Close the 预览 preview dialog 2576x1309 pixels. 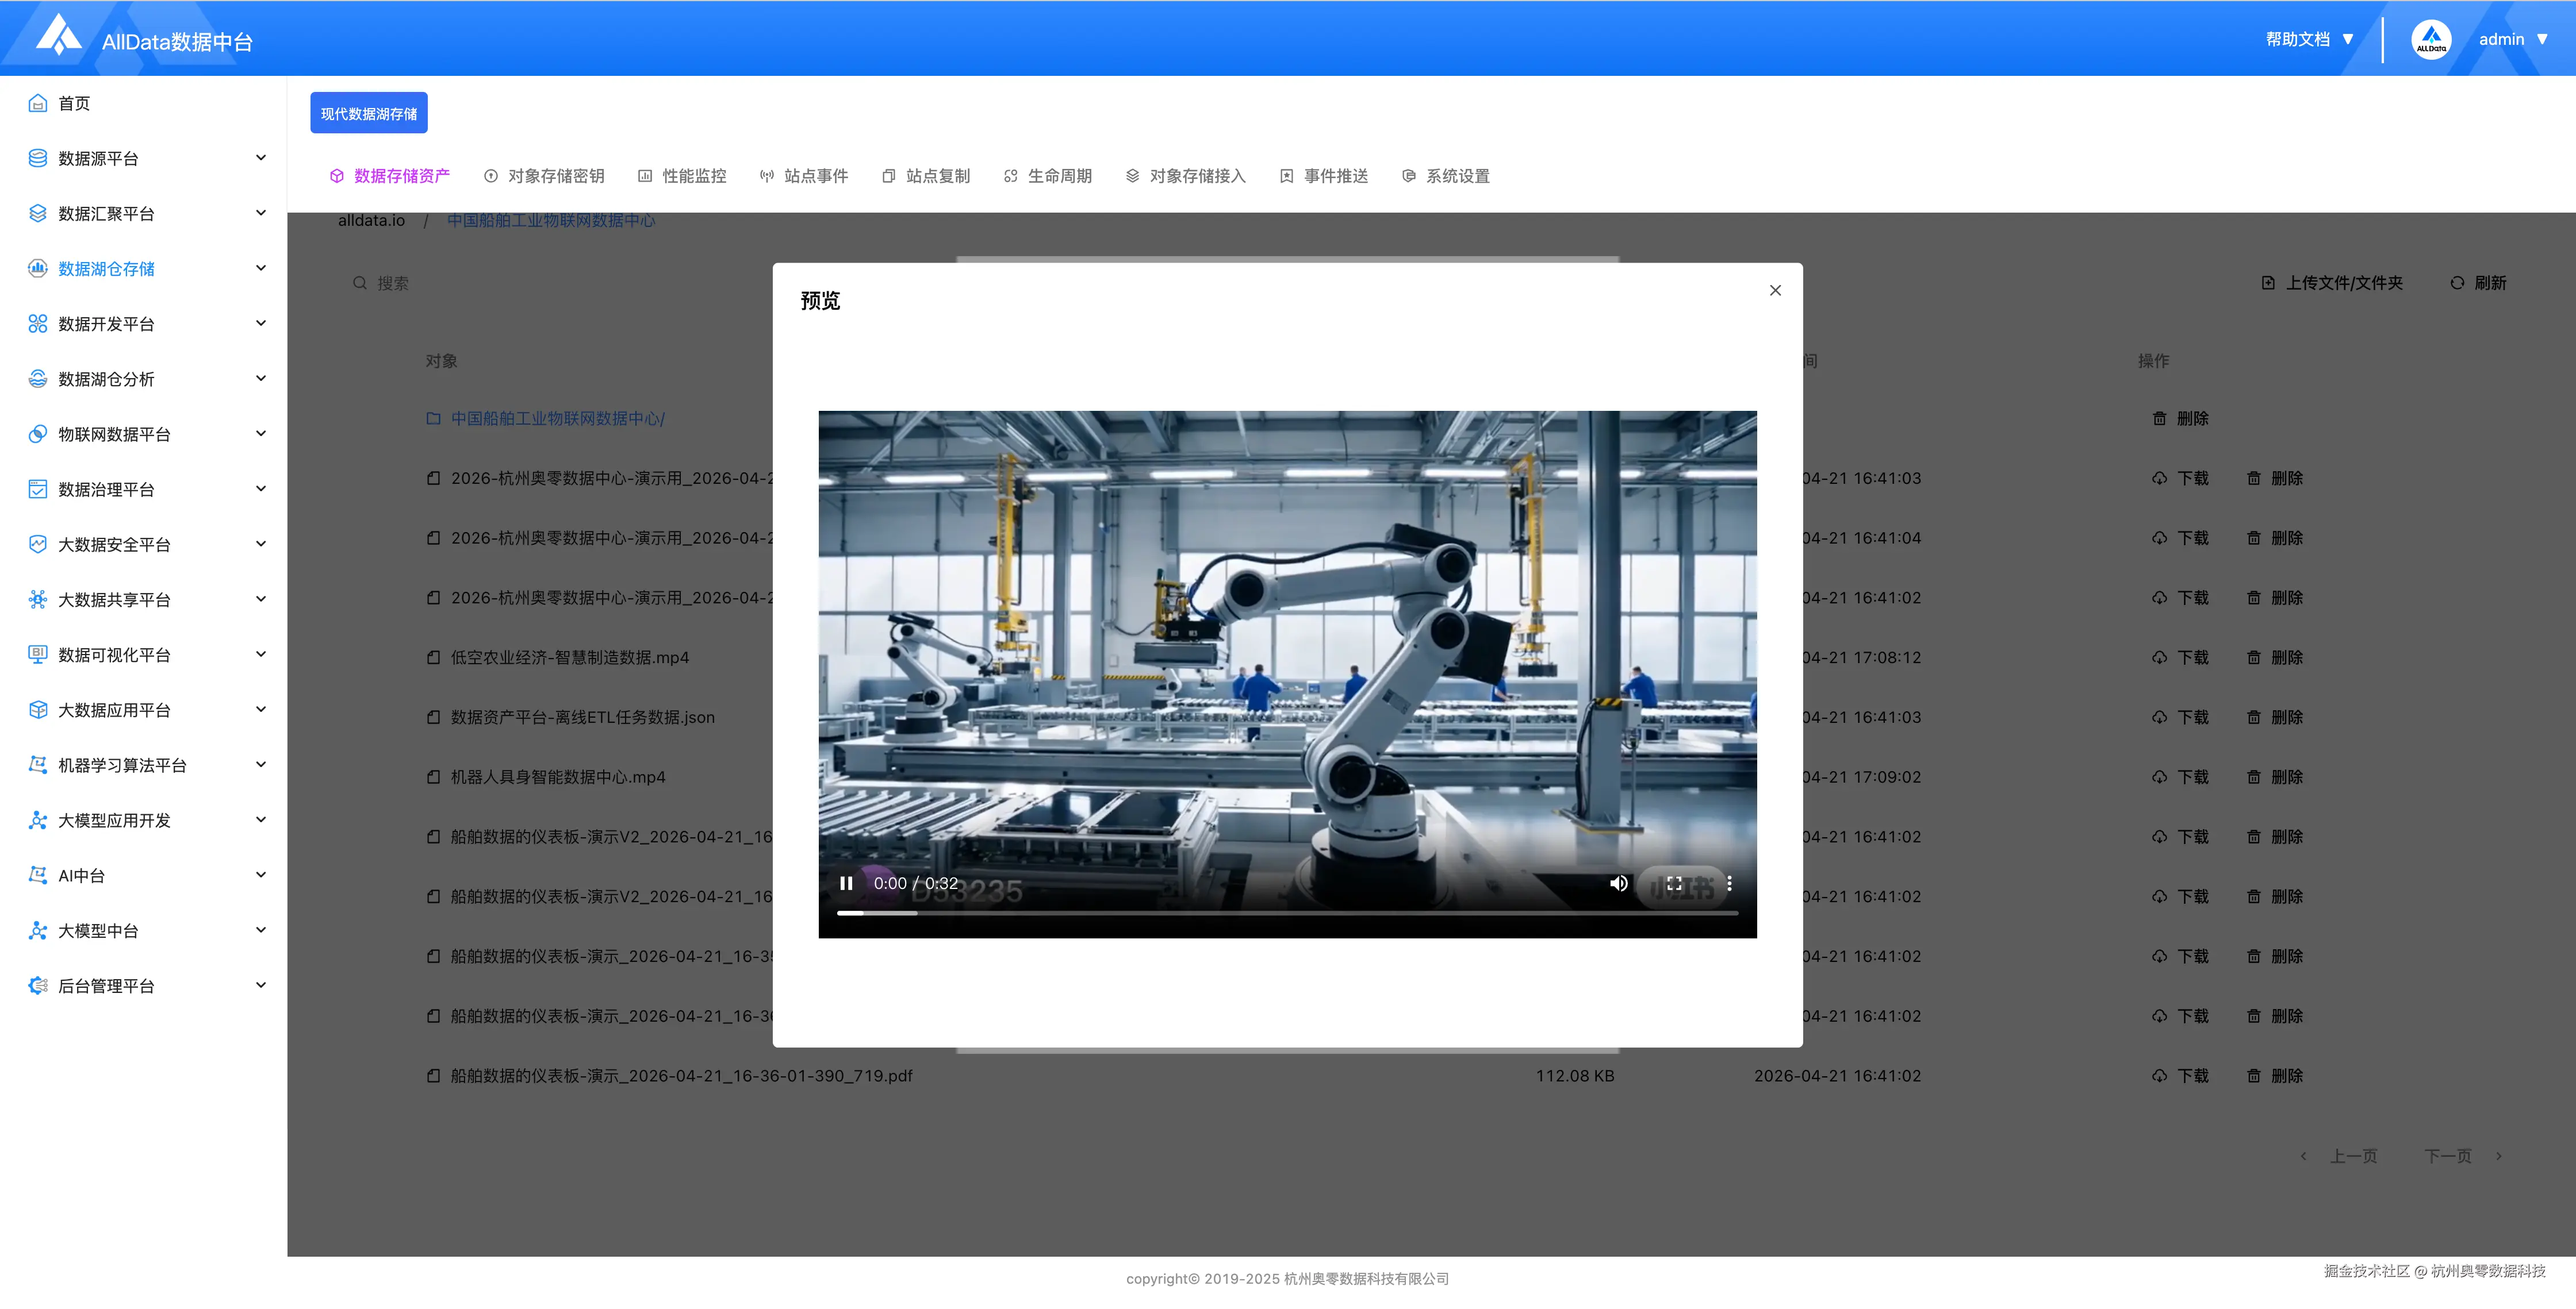(1775, 291)
